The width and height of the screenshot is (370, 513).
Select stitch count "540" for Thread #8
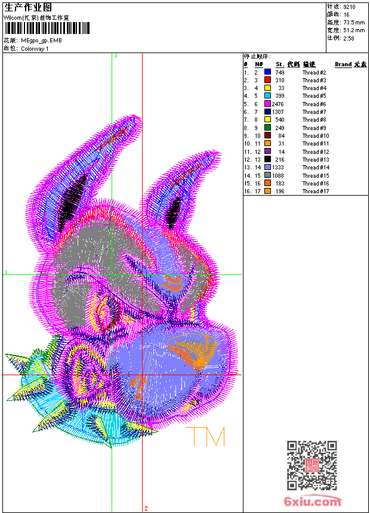280,120
